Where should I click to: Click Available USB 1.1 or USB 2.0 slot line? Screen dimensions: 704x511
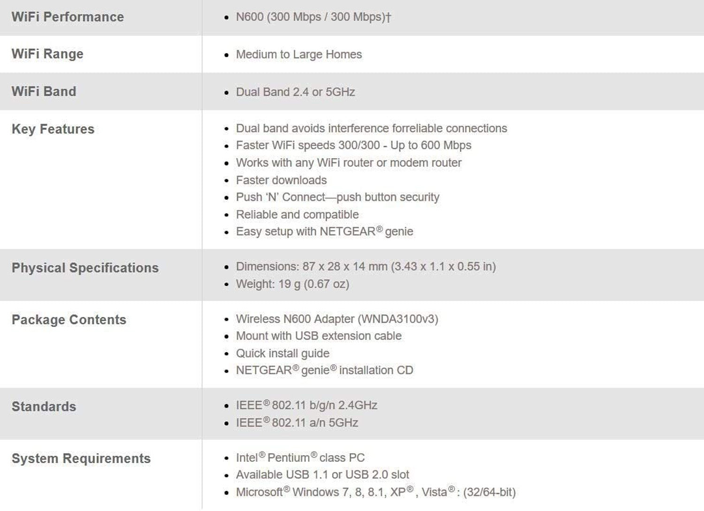322,475
